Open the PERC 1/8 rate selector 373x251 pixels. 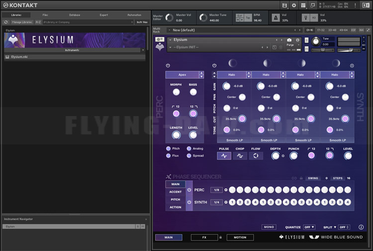point(216,190)
